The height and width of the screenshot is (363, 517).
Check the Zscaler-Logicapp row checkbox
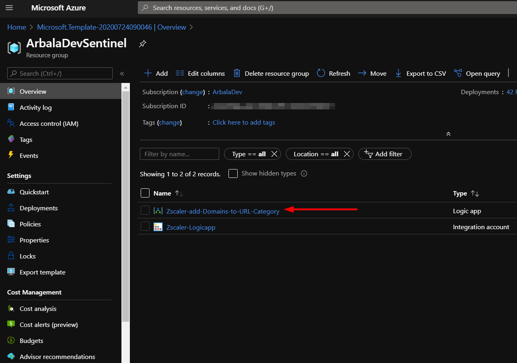coord(145,226)
